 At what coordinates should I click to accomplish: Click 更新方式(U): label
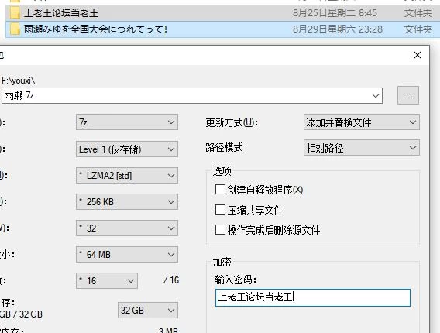click(x=232, y=122)
